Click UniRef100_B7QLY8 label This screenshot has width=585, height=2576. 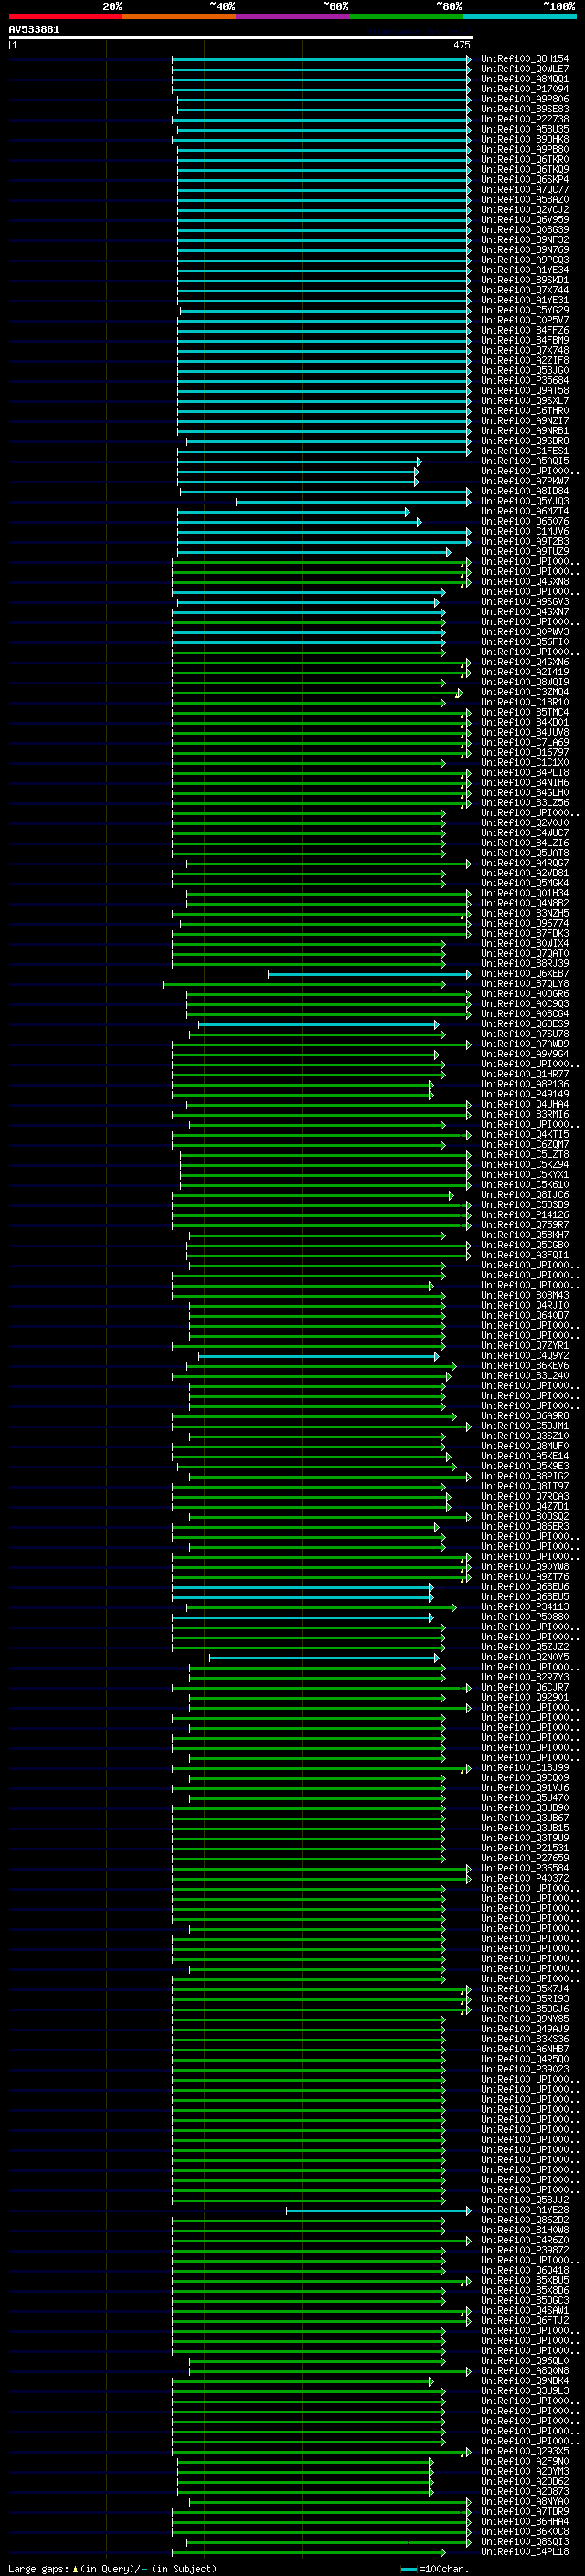(525, 984)
